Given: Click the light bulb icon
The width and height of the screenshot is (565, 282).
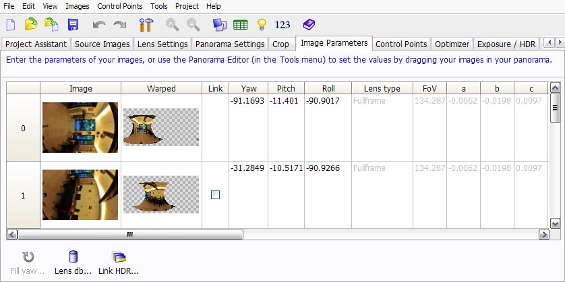Looking at the screenshot, I should (x=262, y=25).
